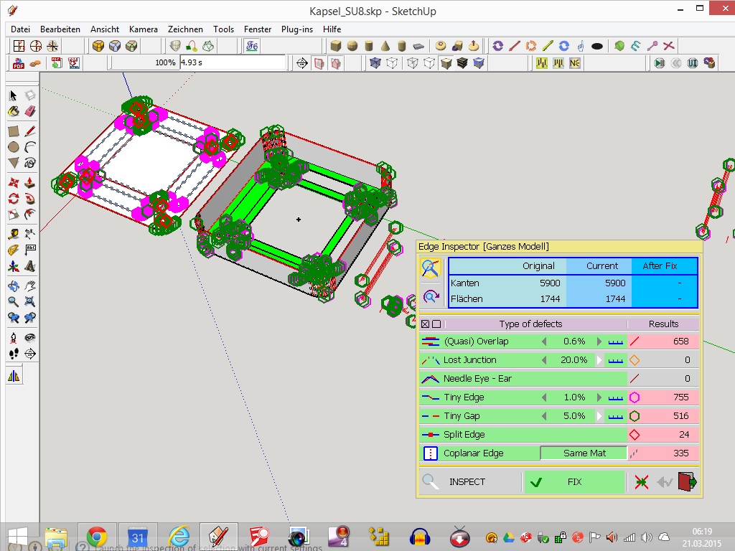
Task: Open the Kamera menu
Action: pyautogui.click(x=143, y=29)
